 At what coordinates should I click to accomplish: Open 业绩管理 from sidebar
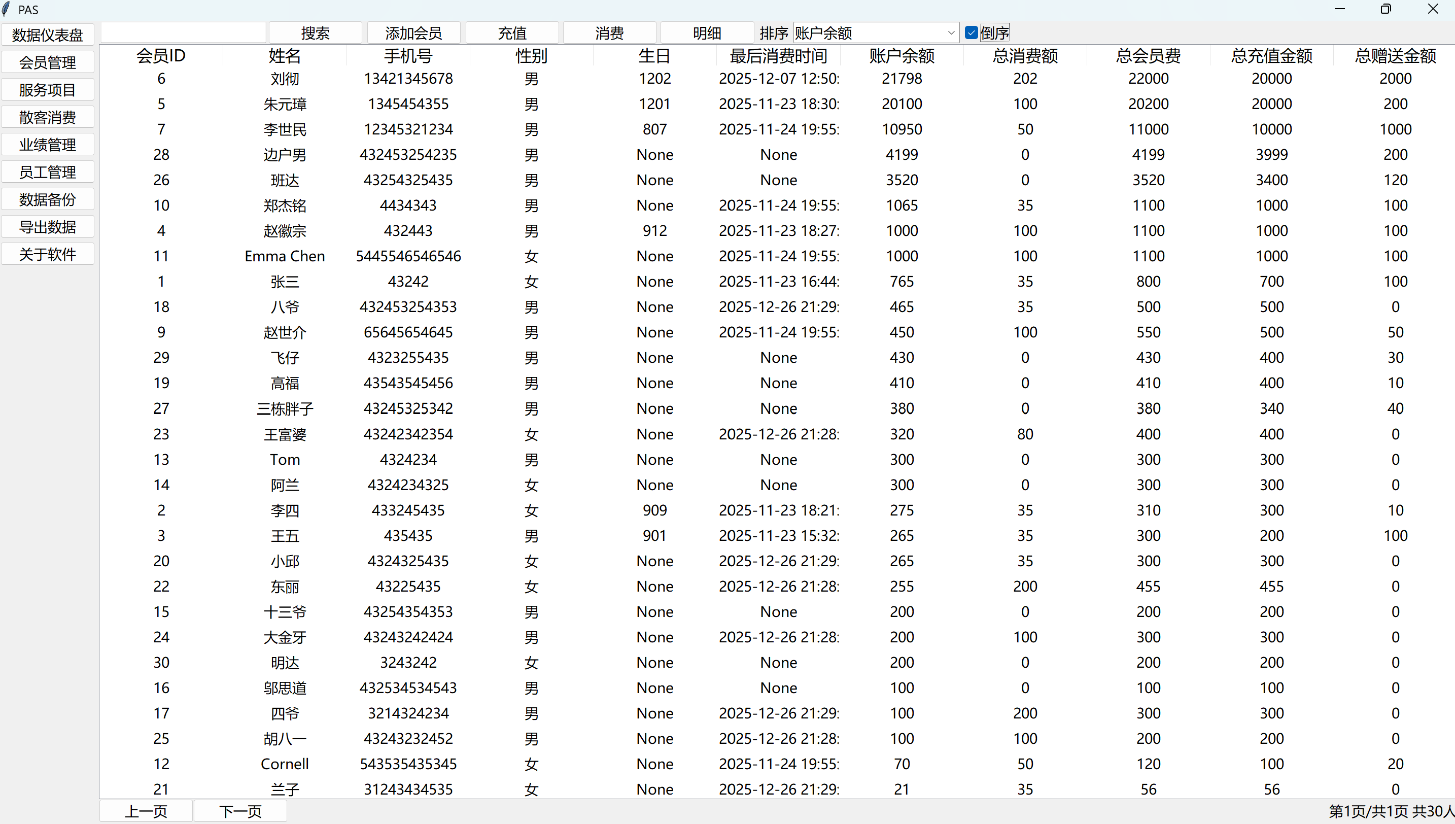[48, 145]
